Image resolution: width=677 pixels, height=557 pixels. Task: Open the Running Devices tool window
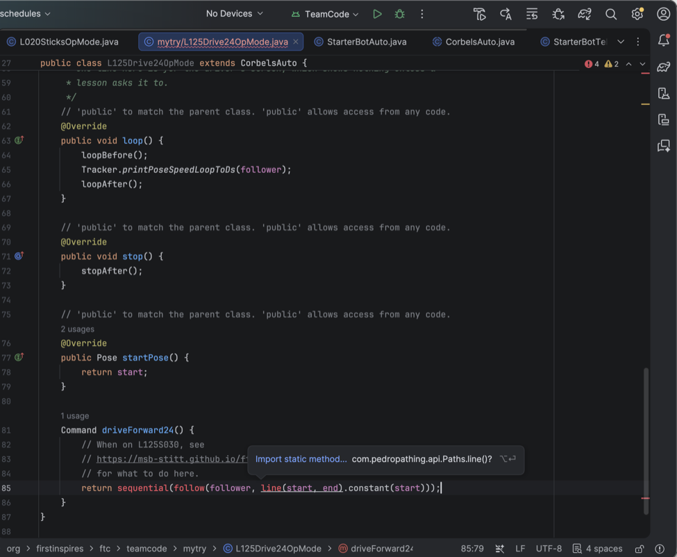pyautogui.click(x=664, y=119)
